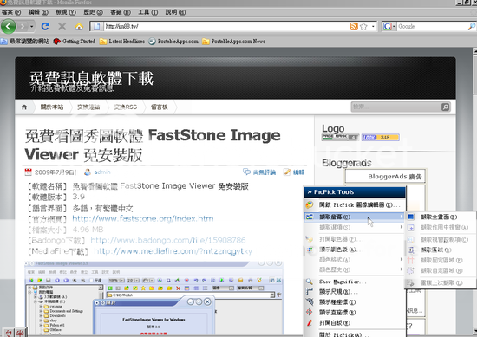Open the 編輯 Edit menu
The height and width of the screenshot is (337, 477).
pos(38,12)
